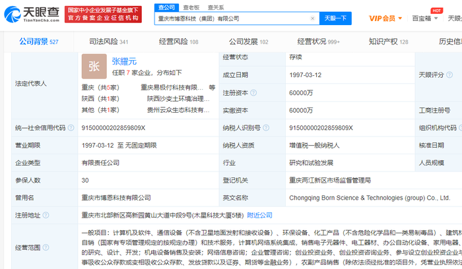462x269 pixels.
Task: Open the 经营状况 999+ tab
Action: (x=319, y=42)
